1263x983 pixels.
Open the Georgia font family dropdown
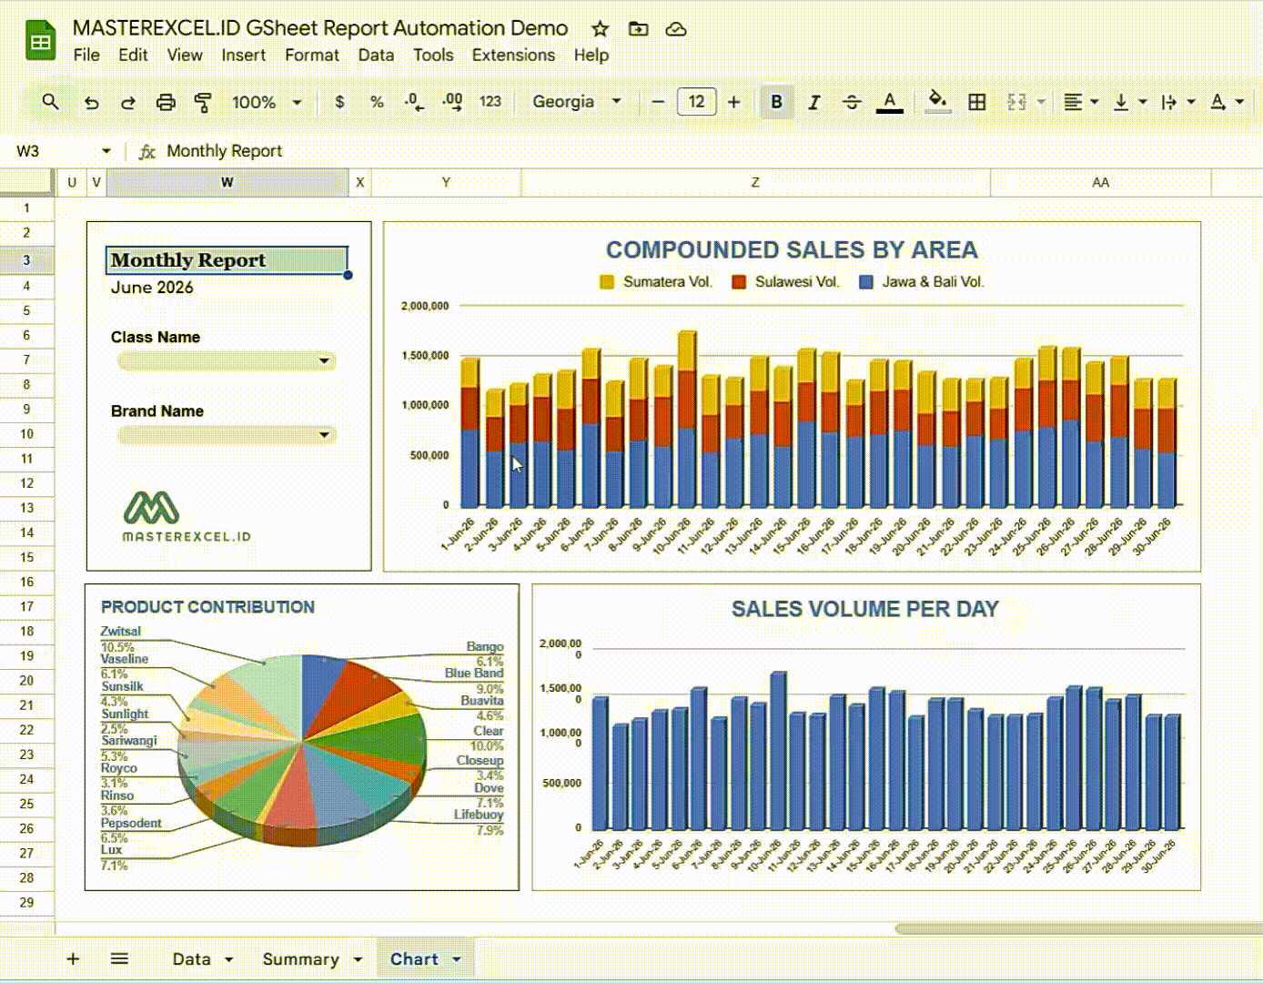pos(577,102)
